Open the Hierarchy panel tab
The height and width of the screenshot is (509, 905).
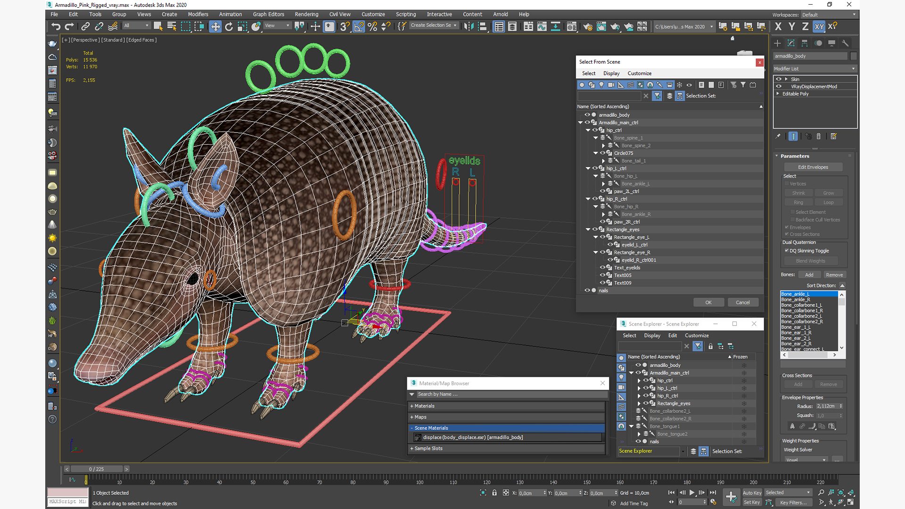(805, 43)
